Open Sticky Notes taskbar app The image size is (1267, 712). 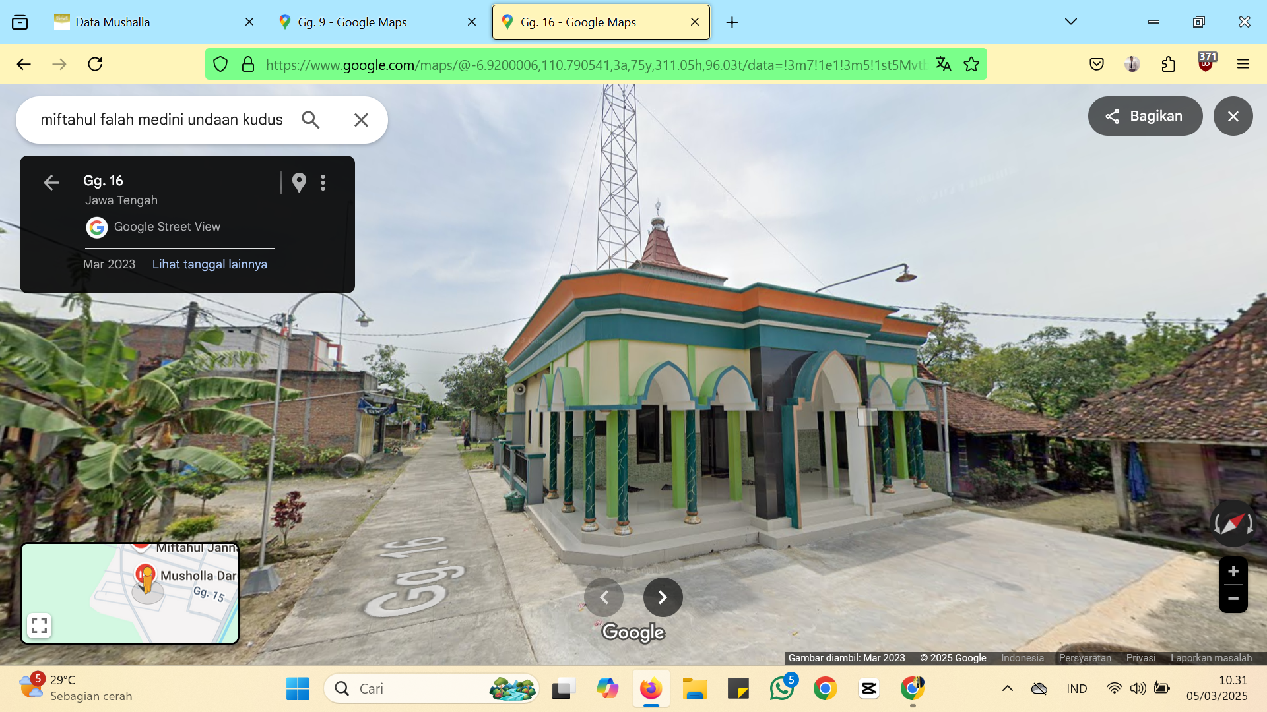click(738, 689)
